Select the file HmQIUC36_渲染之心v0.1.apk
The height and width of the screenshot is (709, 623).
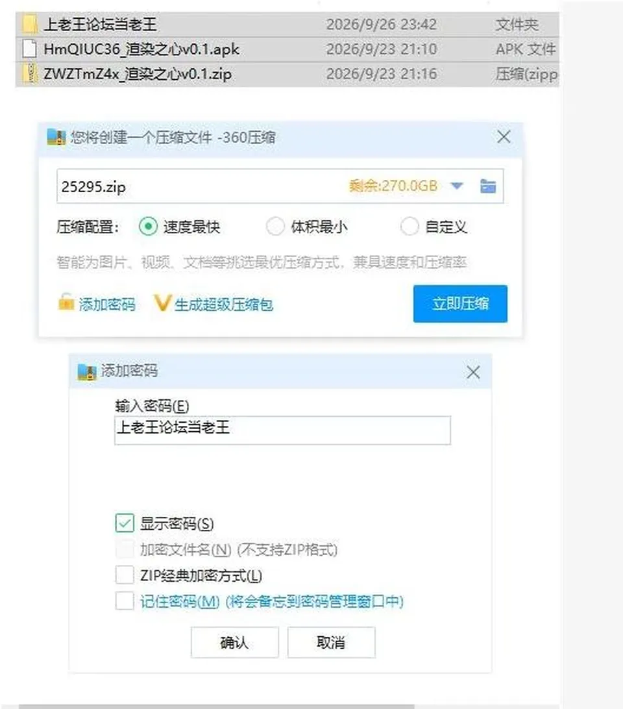pyautogui.click(x=287, y=49)
